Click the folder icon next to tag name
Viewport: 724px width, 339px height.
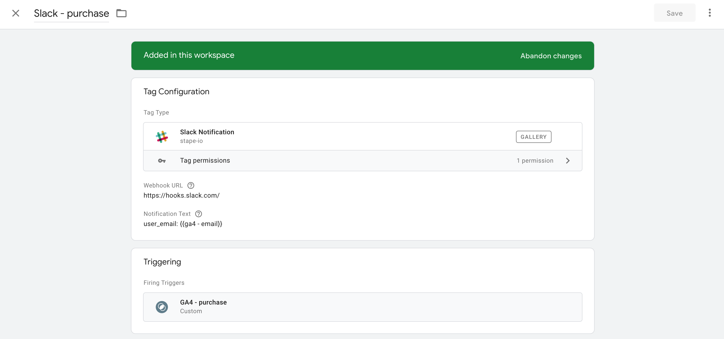(122, 13)
